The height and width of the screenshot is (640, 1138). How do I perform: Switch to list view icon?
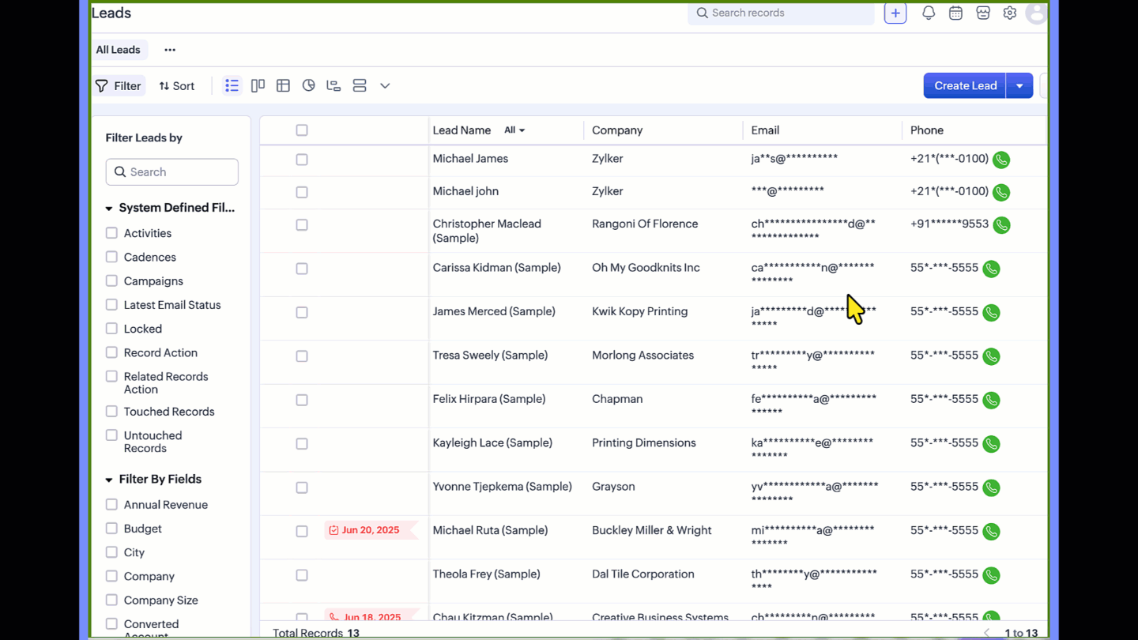click(x=232, y=85)
